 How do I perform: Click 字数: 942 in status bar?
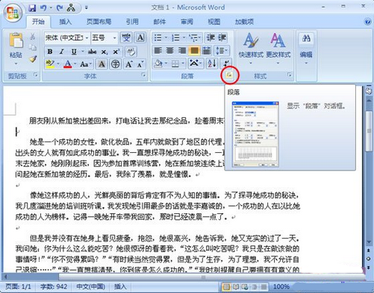(54, 287)
